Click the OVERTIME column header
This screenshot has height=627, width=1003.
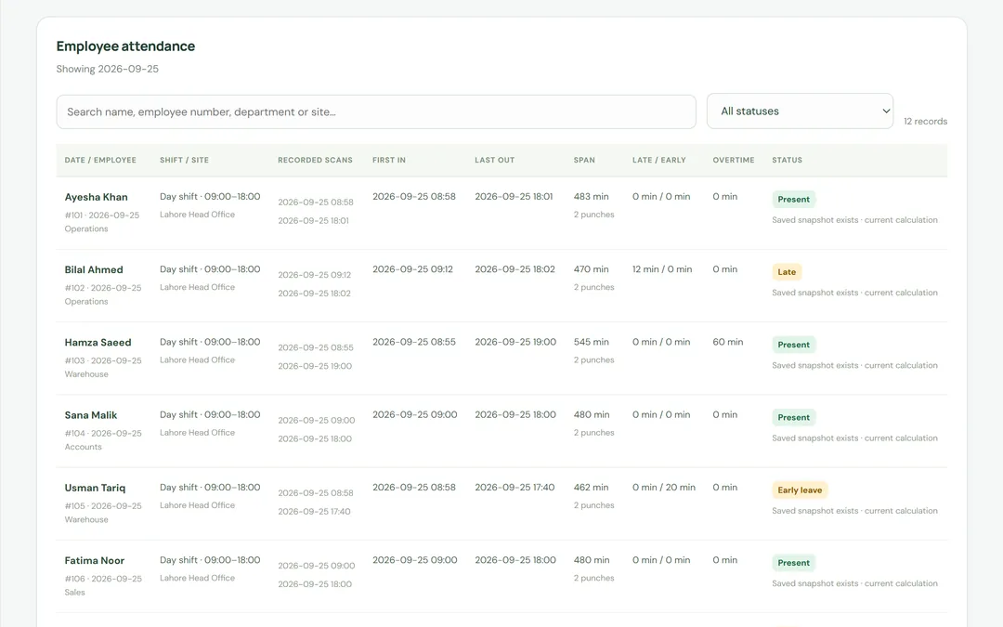tap(734, 160)
